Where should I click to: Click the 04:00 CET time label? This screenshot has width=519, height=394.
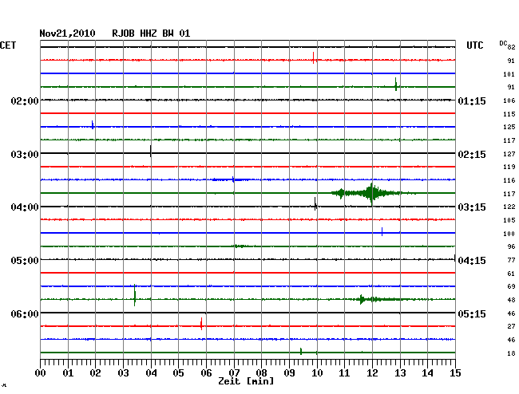click(x=25, y=207)
